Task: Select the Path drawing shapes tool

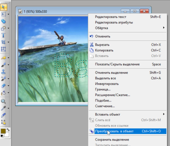Action: (x=3, y=28)
